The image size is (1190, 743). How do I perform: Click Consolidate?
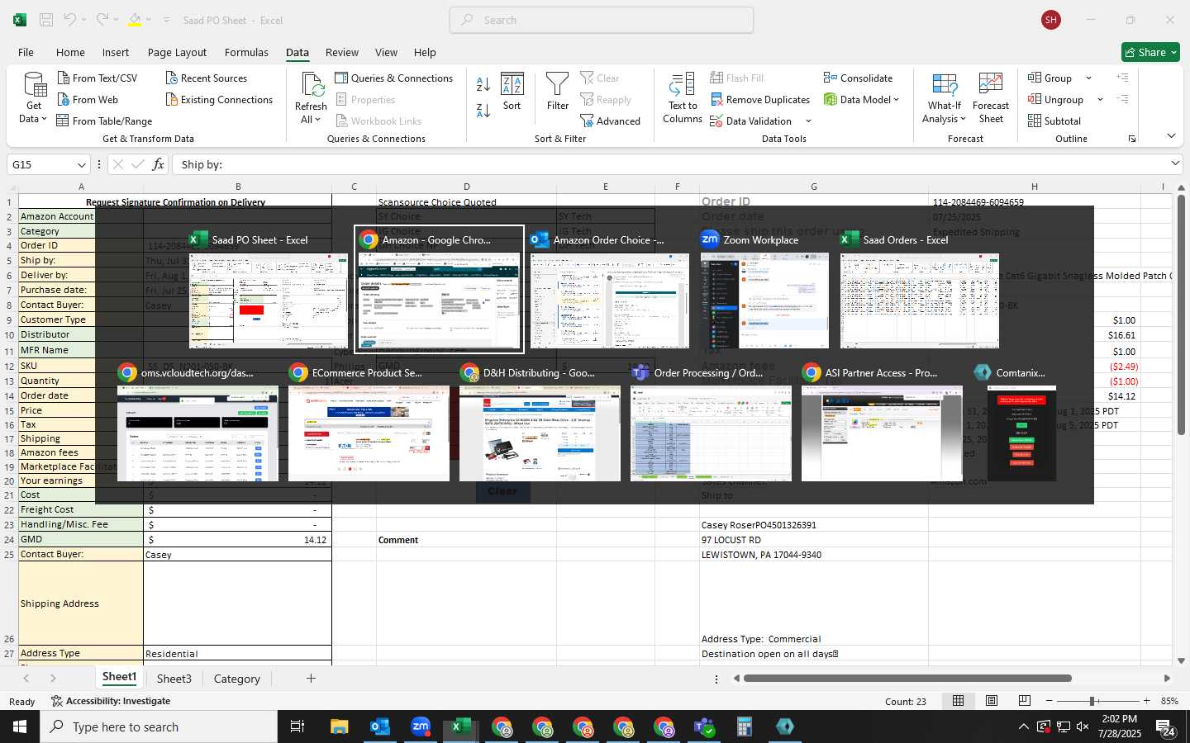tap(858, 78)
